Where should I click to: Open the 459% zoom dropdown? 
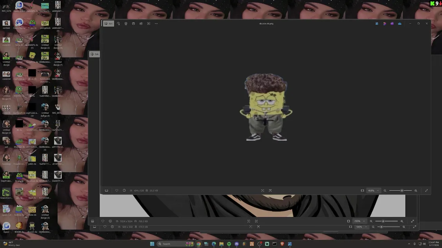pos(373,190)
